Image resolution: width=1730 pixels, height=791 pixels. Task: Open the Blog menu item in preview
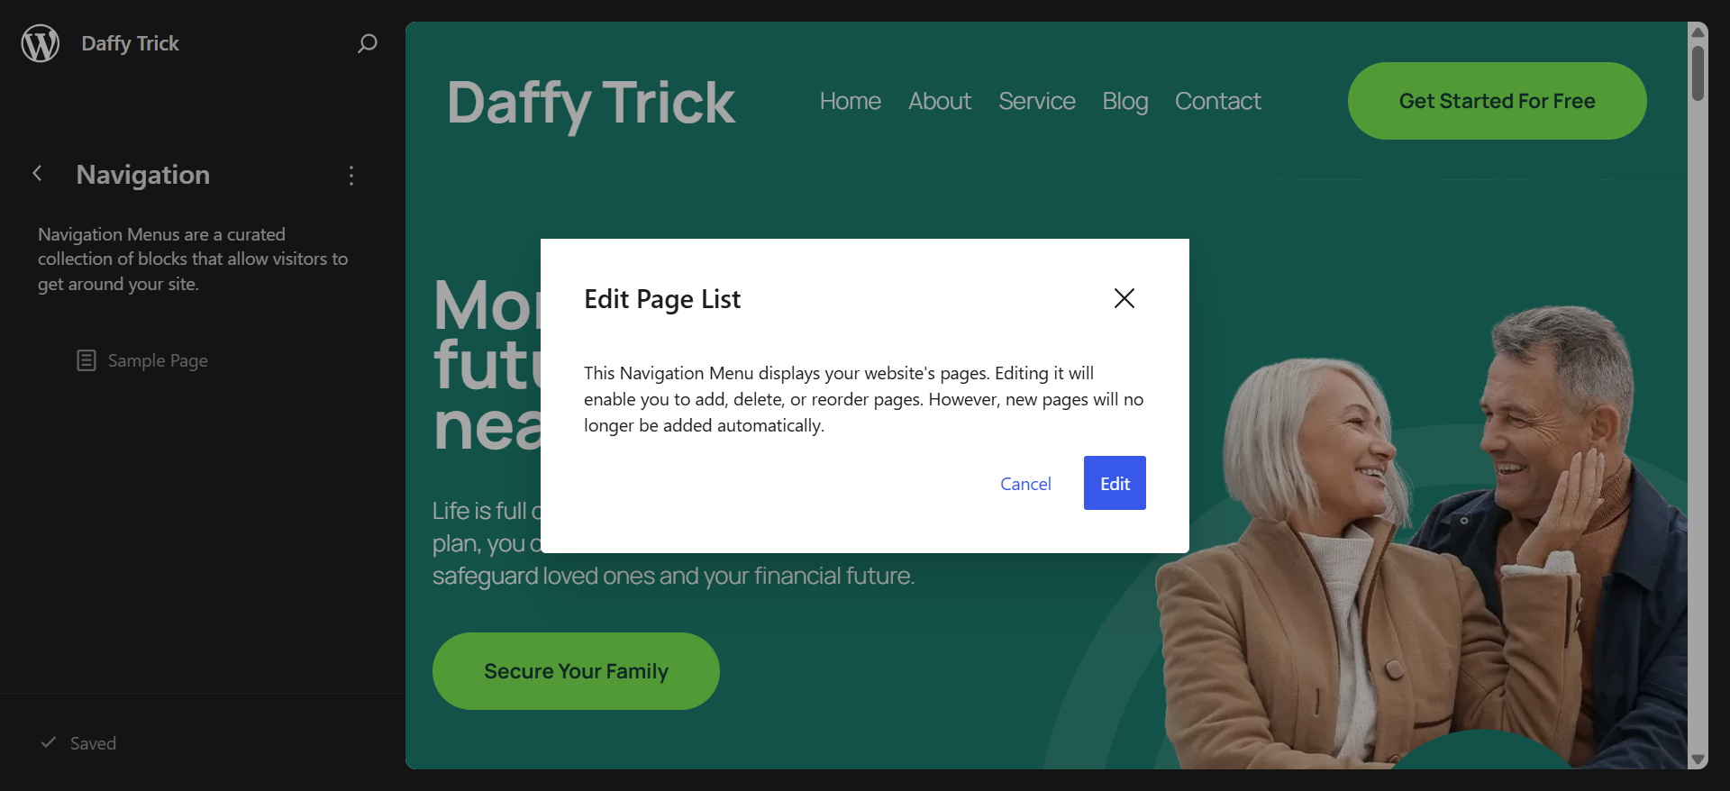1124,101
